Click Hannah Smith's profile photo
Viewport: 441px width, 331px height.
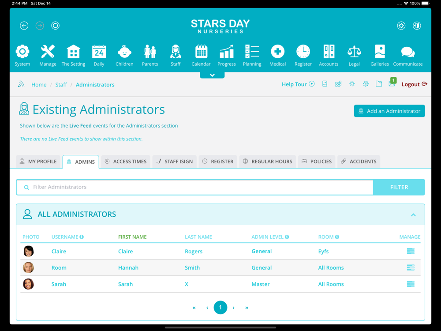(x=28, y=267)
